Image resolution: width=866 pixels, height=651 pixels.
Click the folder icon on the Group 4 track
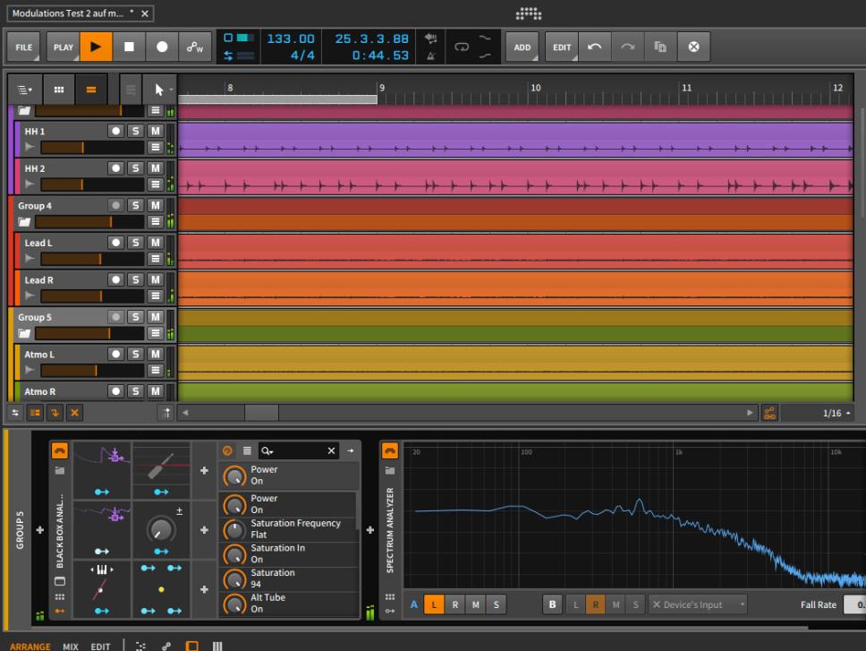tap(22, 220)
